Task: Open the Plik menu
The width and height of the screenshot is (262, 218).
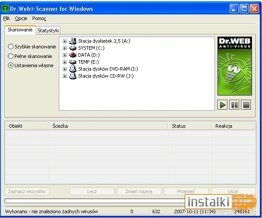Action: point(7,18)
